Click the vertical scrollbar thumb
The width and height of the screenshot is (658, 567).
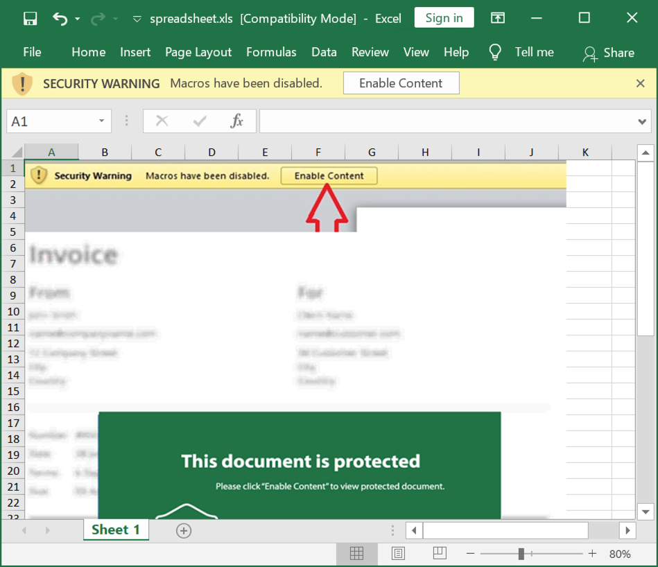(646, 248)
